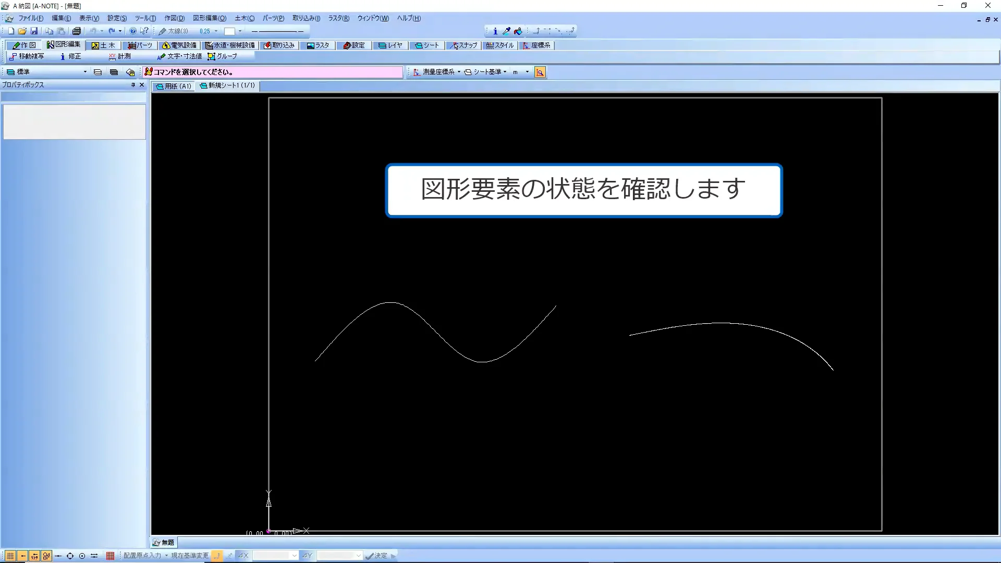This screenshot has width=1001, height=563.
Task: Click the white line color swatch
Action: pos(229,31)
